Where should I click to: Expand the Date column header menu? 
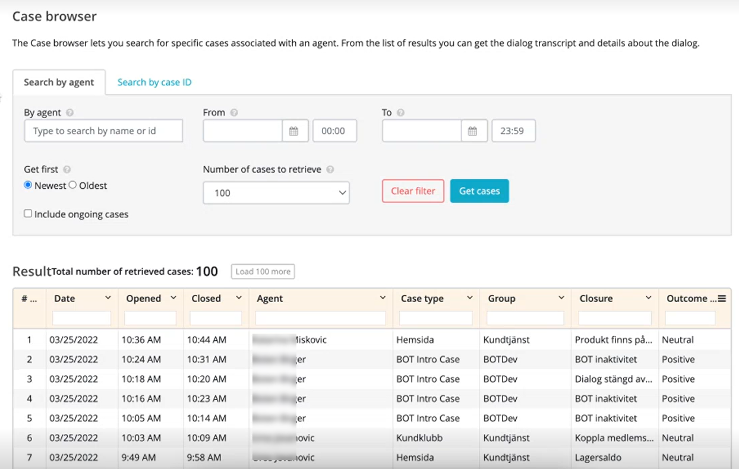coord(108,298)
